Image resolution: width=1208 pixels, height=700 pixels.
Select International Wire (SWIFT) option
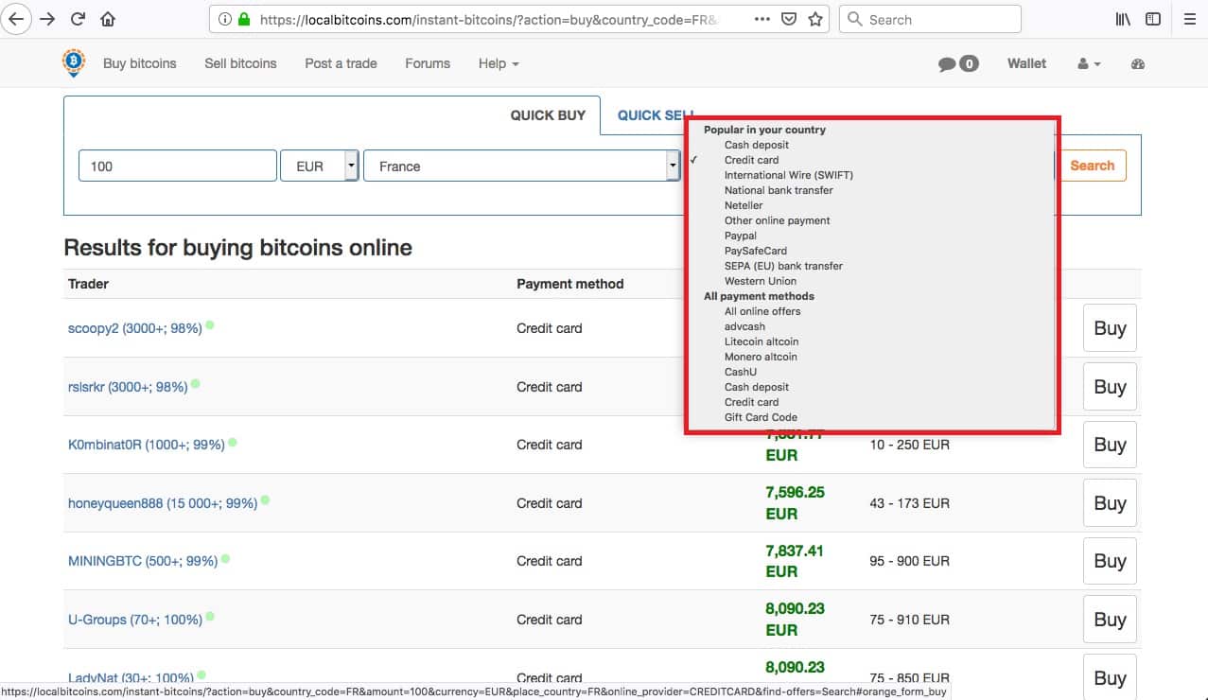coord(788,175)
